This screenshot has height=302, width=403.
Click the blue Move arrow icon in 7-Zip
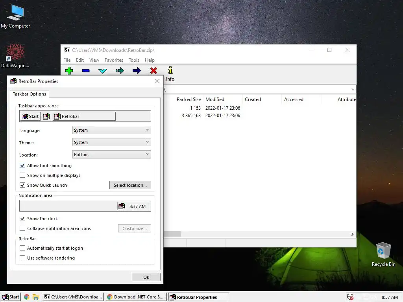(x=137, y=71)
